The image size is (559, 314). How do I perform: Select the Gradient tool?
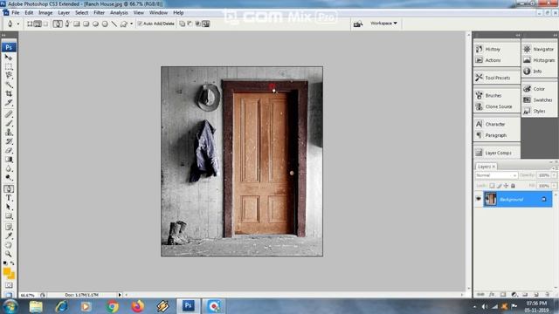click(x=9, y=160)
